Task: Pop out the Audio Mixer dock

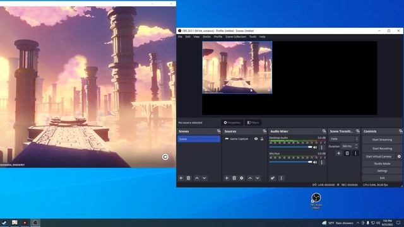Action: [x=324, y=131]
